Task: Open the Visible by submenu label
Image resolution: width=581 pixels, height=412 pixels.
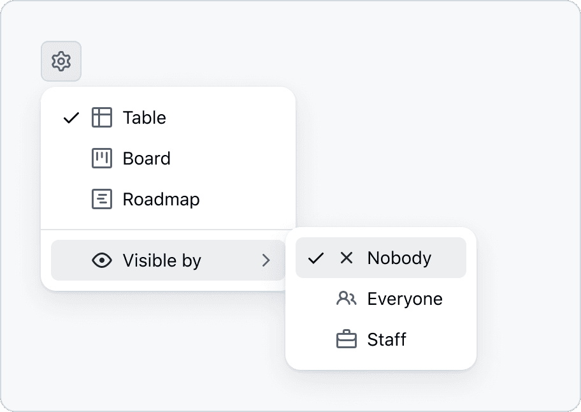Action: pos(162,260)
